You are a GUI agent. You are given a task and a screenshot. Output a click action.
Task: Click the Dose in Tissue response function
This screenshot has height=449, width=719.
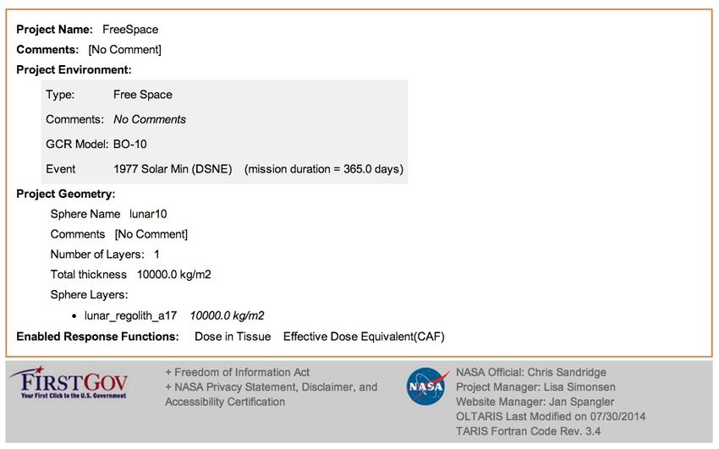233,337
